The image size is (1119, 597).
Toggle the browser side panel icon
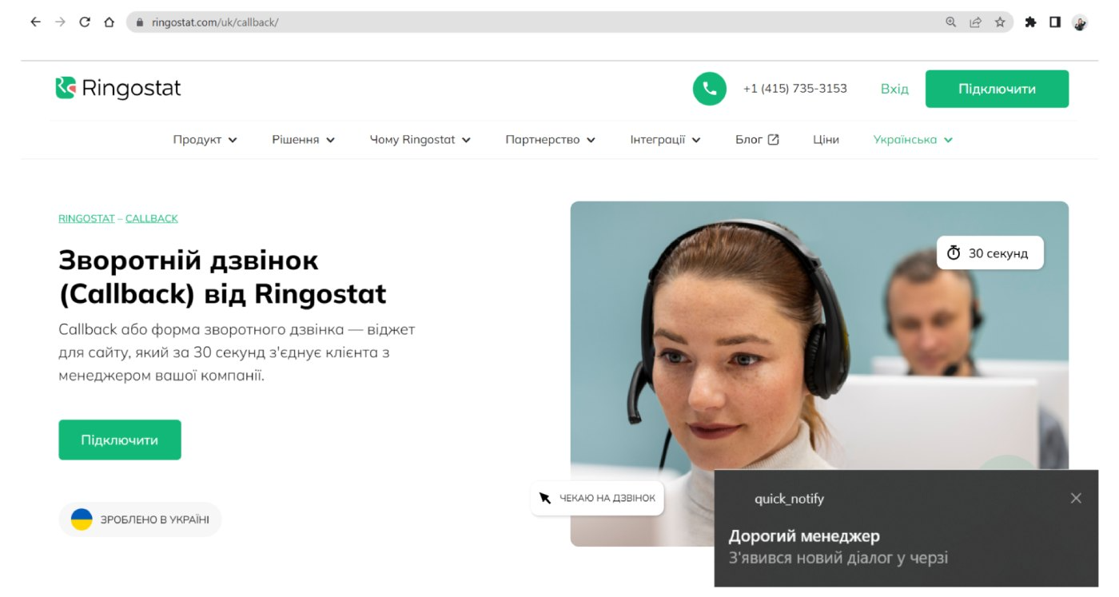click(1055, 22)
